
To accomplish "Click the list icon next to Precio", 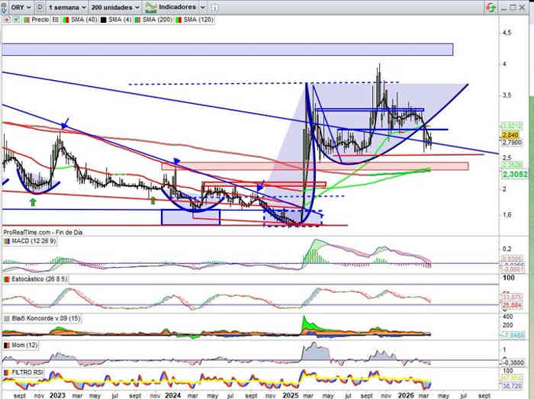I will pyautogui.click(x=53, y=19).
